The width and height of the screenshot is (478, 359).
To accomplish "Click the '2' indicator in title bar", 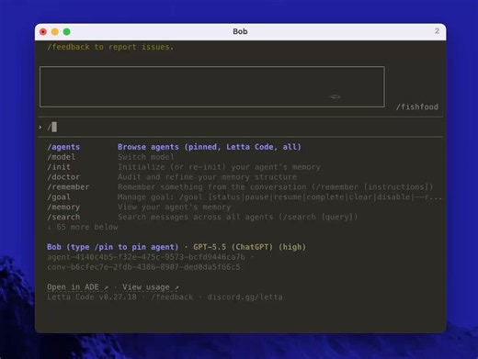I will click(x=437, y=31).
